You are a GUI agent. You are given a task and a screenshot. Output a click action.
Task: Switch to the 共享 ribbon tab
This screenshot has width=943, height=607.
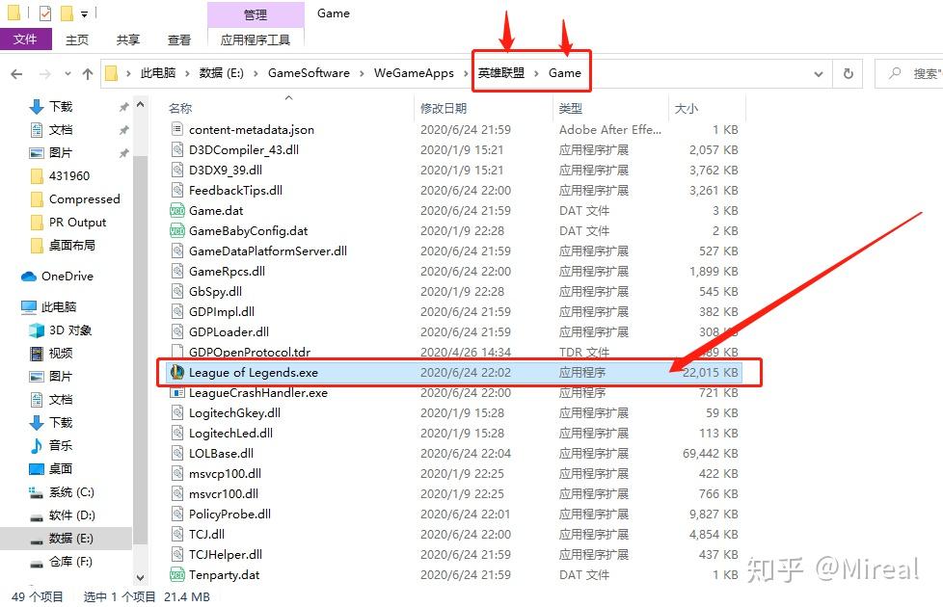pos(127,40)
